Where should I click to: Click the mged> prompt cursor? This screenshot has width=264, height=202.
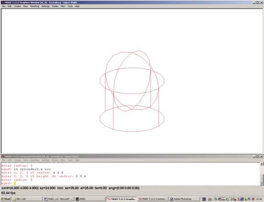click(15, 183)
